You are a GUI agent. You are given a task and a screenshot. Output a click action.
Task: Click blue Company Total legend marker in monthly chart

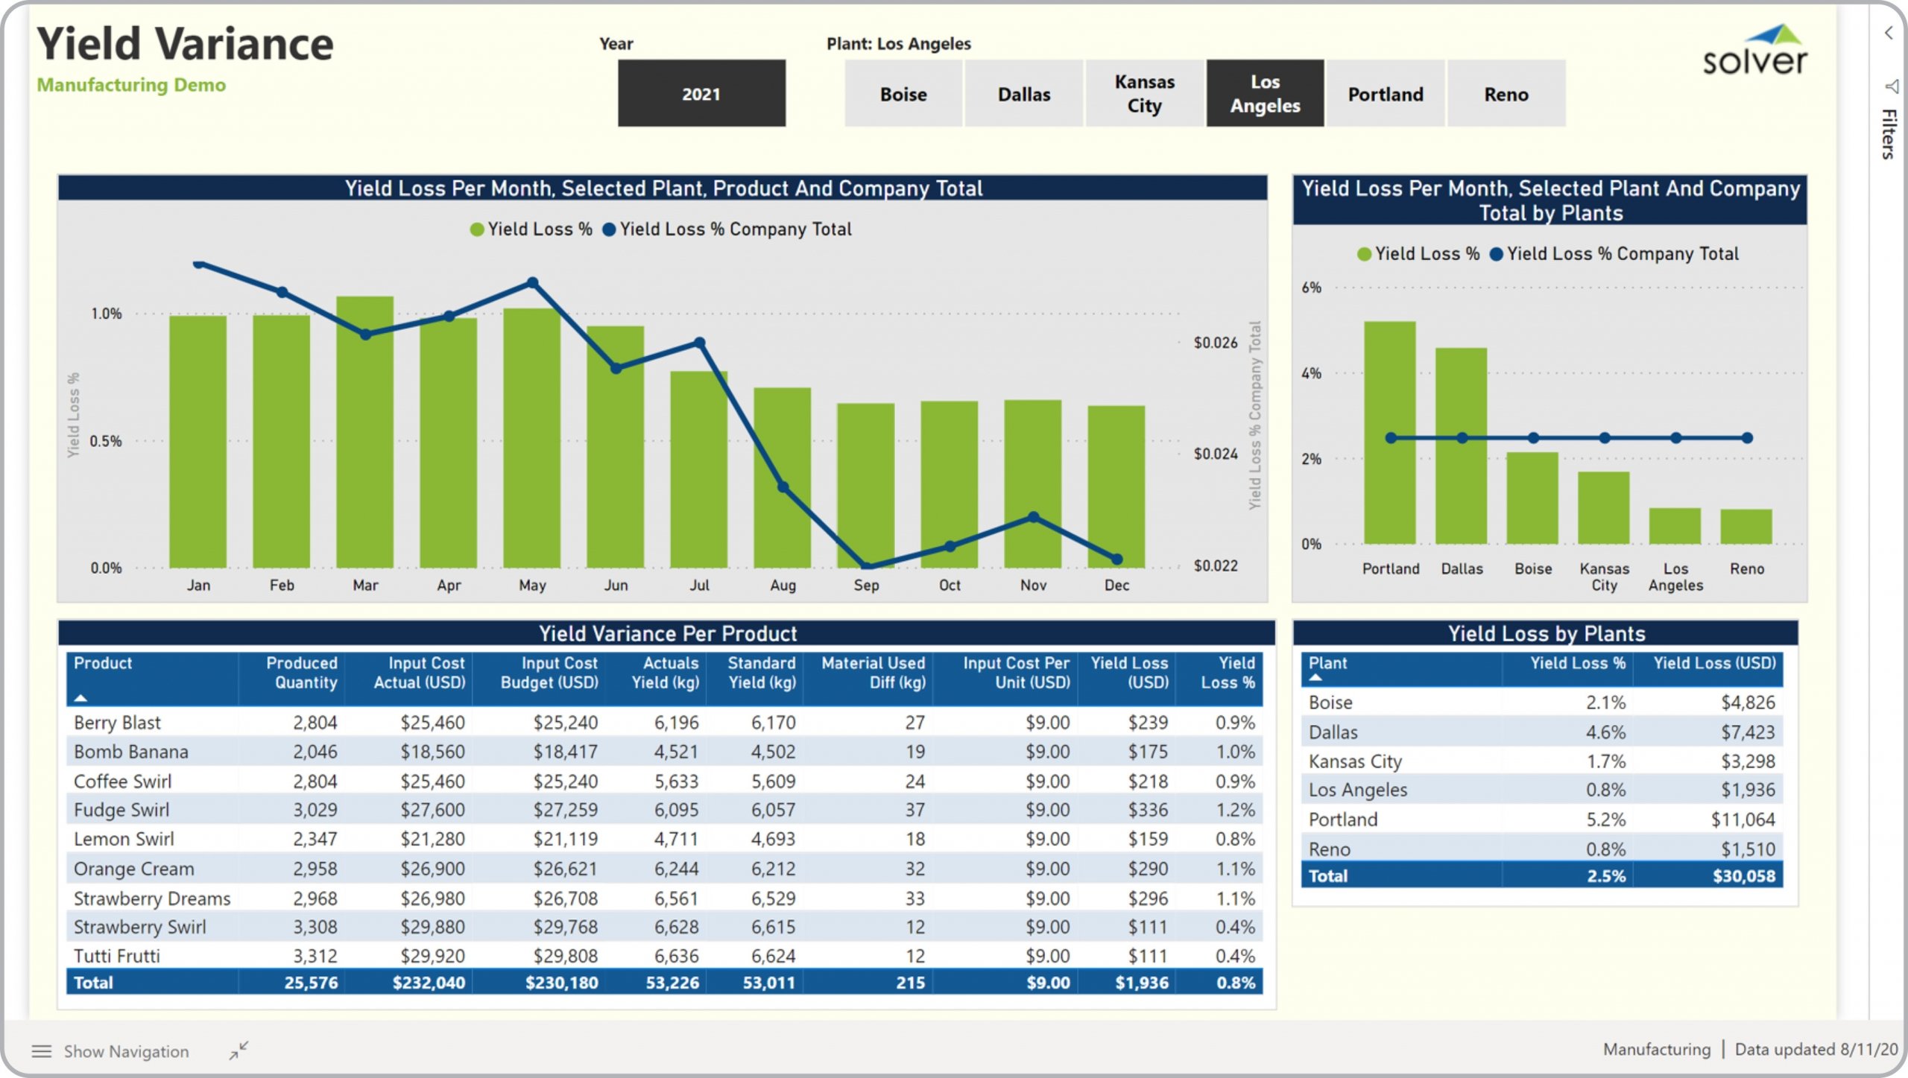point(609,229)
